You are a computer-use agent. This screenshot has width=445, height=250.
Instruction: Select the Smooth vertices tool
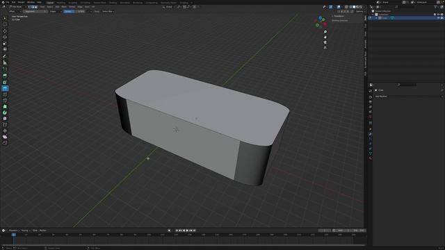click(5, 119)
